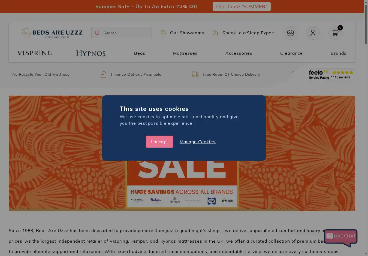Click the sleep expert question mark icon
368x256 pixels.
coord(215,33)
